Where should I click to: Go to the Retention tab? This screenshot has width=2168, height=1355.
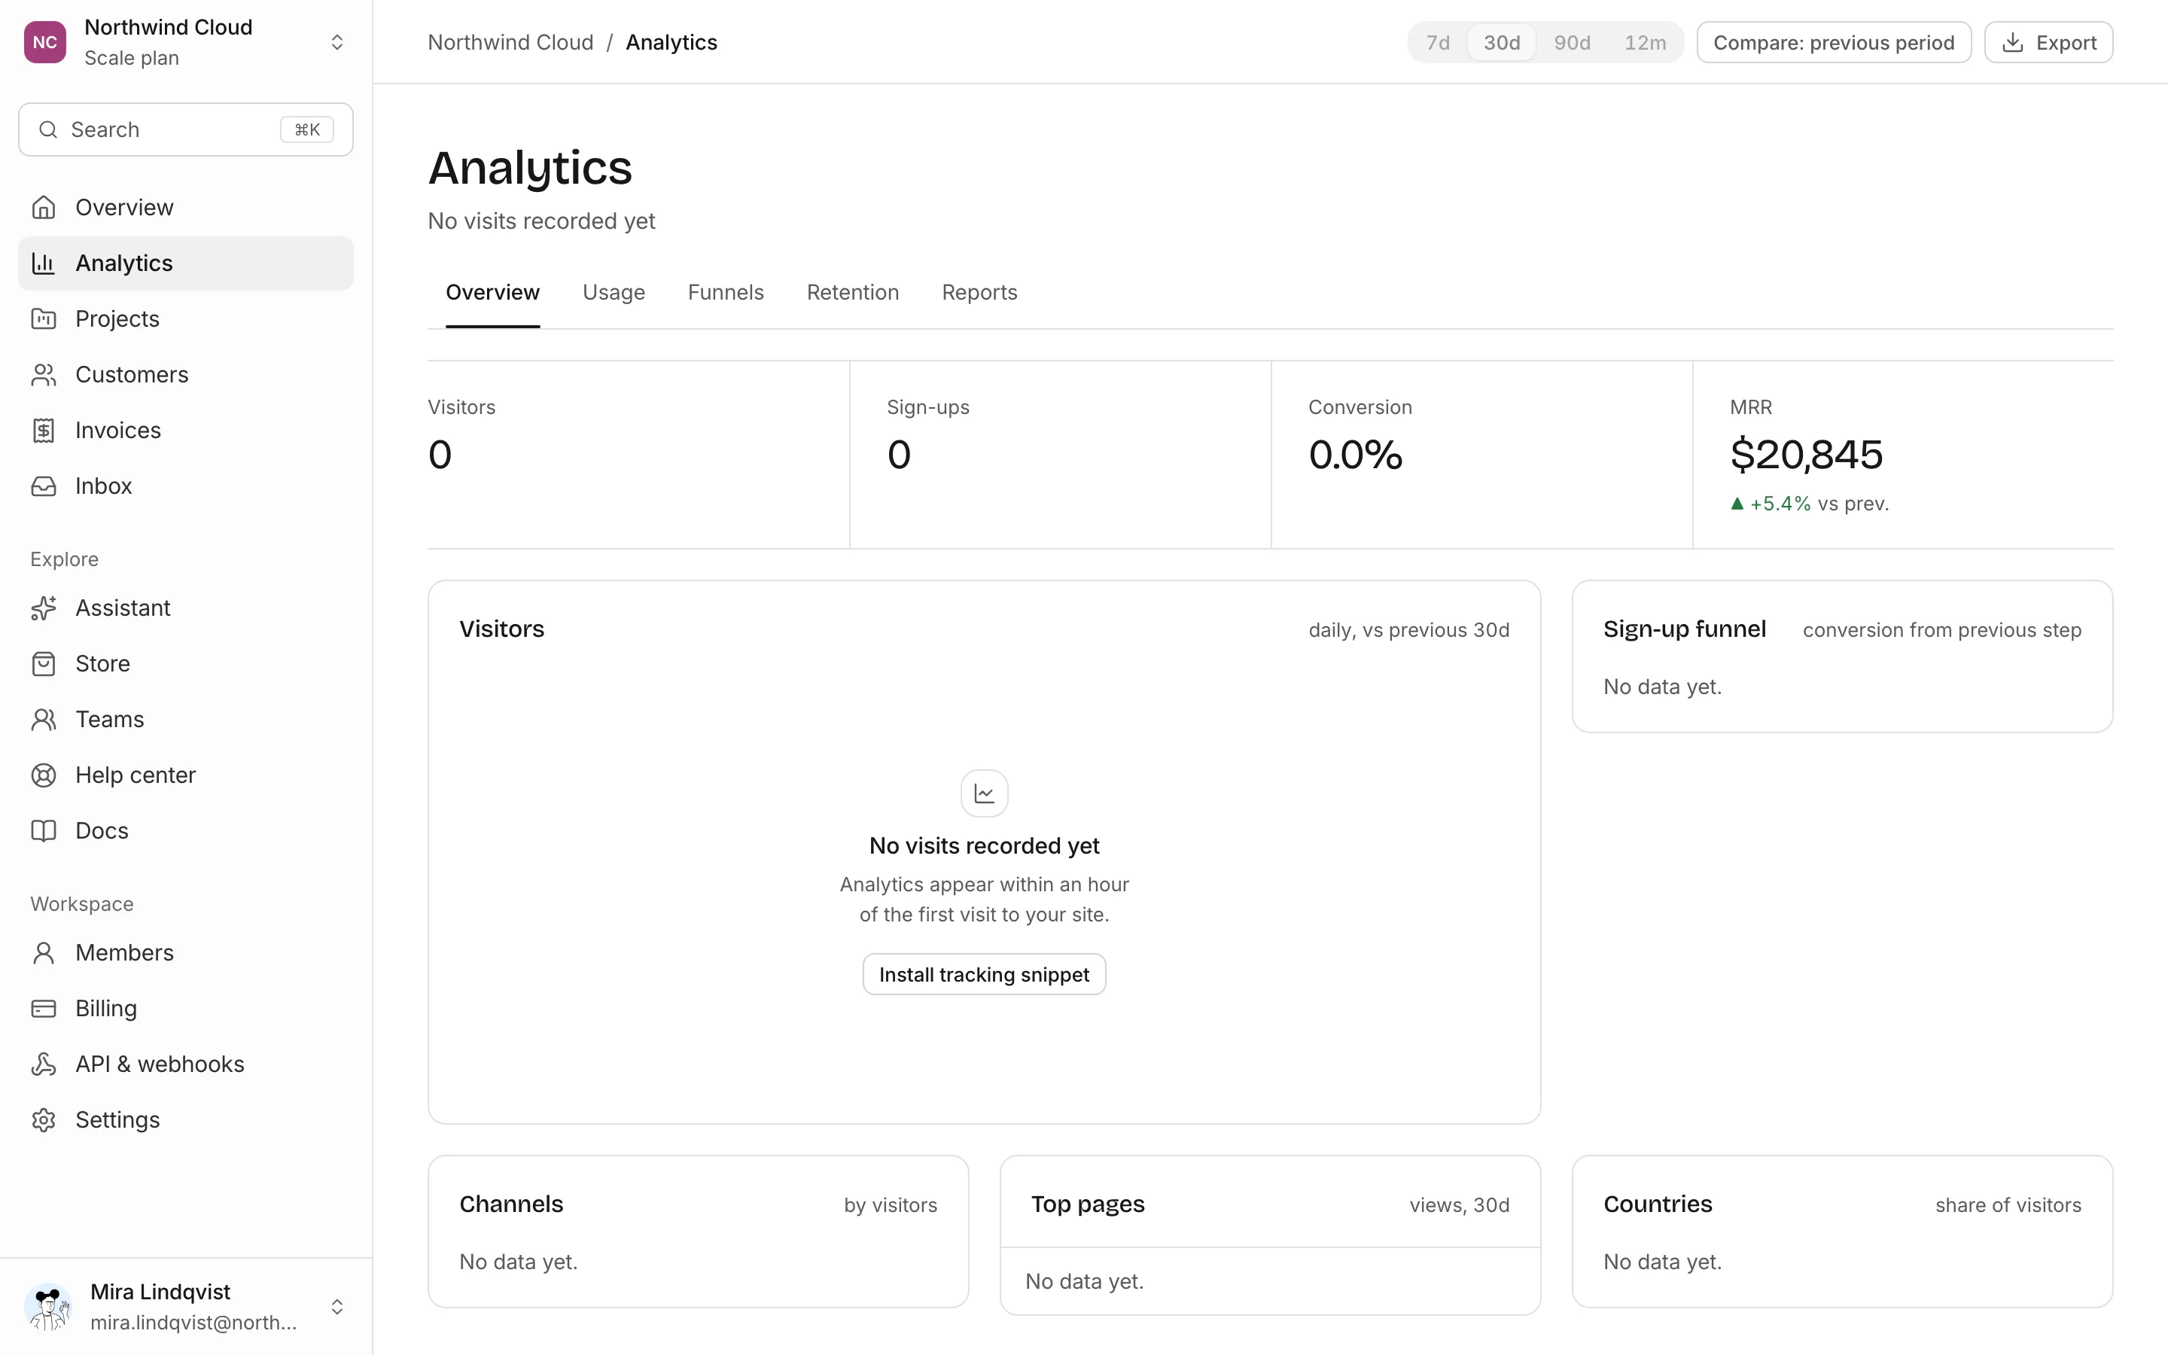pyautogui.click(x=852, y=292)
